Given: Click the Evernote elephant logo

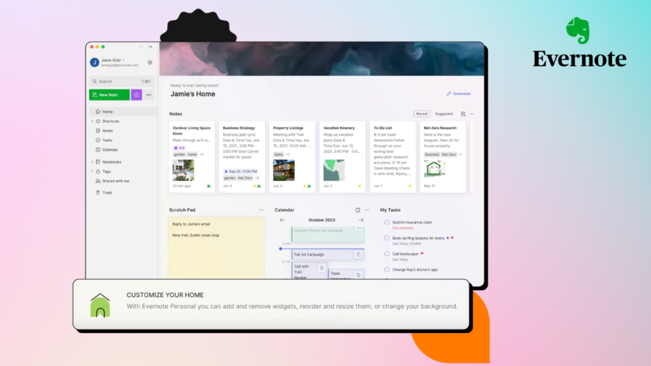Looking at the screenshot, I should (577, 30).
